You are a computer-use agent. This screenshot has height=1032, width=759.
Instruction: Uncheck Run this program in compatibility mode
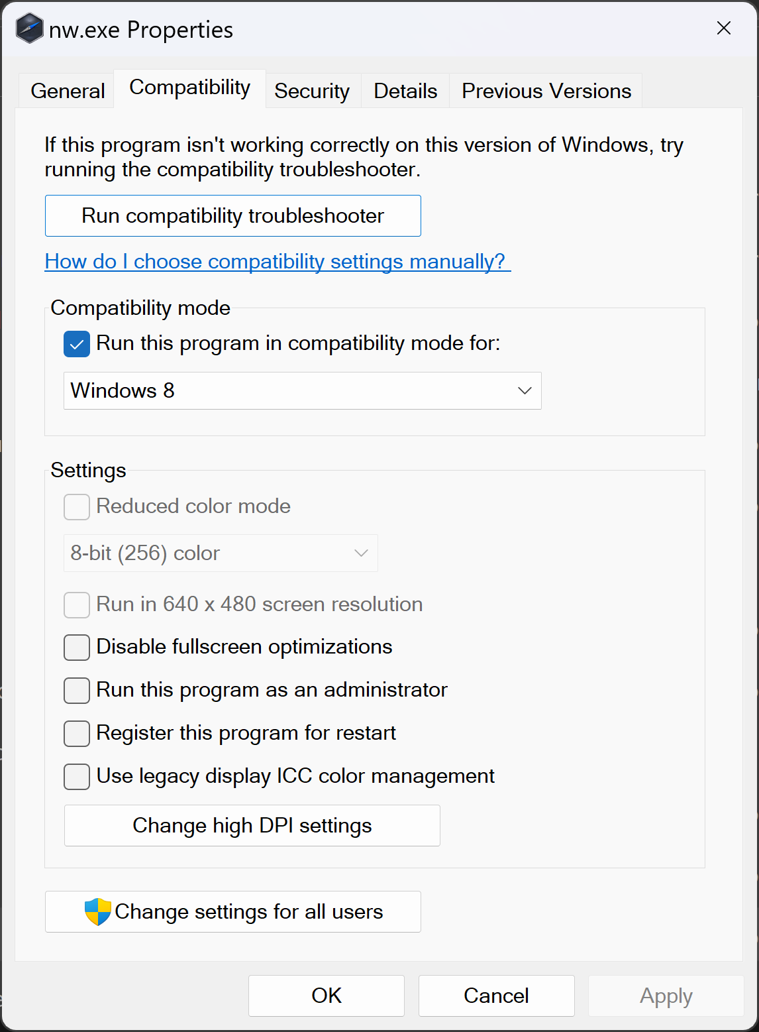[x=77, y=344]
